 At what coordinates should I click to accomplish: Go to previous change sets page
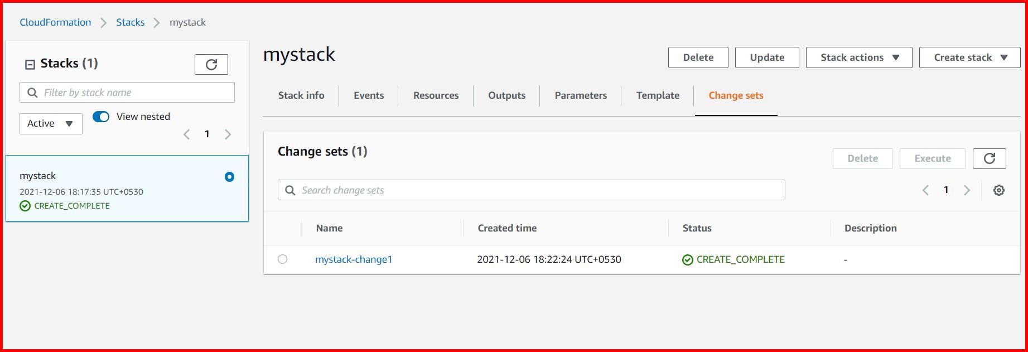coord(925,190)
